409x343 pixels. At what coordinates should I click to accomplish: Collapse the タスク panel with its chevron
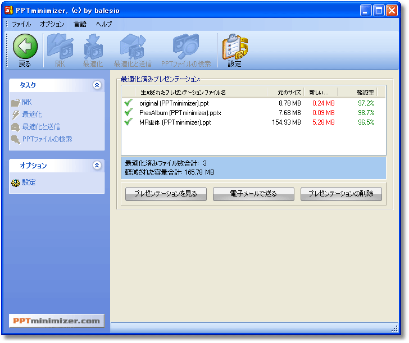[97, 85]
